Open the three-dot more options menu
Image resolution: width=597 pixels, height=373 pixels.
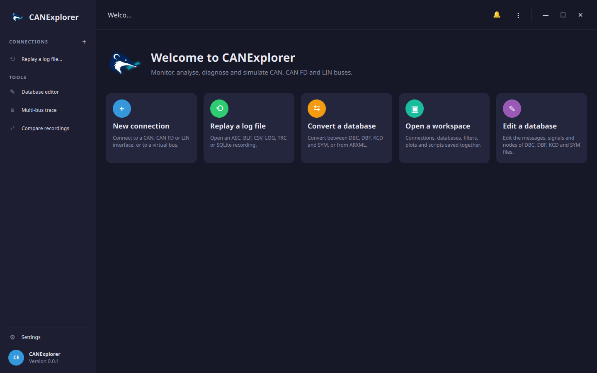pos(518,15)
